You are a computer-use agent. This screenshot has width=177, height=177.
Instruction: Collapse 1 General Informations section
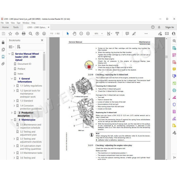point(12,79)
